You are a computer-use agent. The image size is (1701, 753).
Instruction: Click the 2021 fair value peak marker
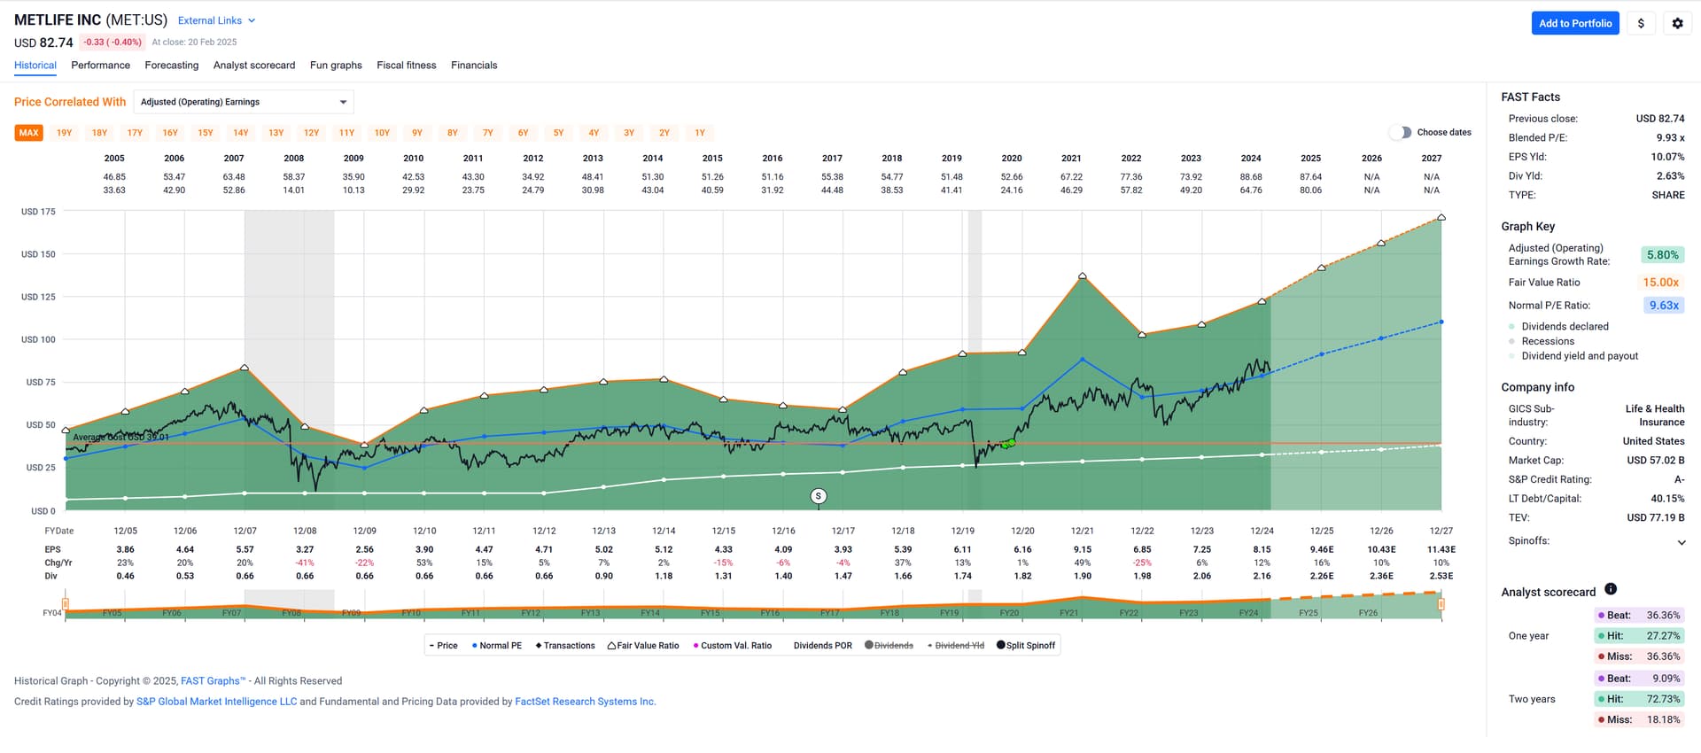[x=1083, y=276]
